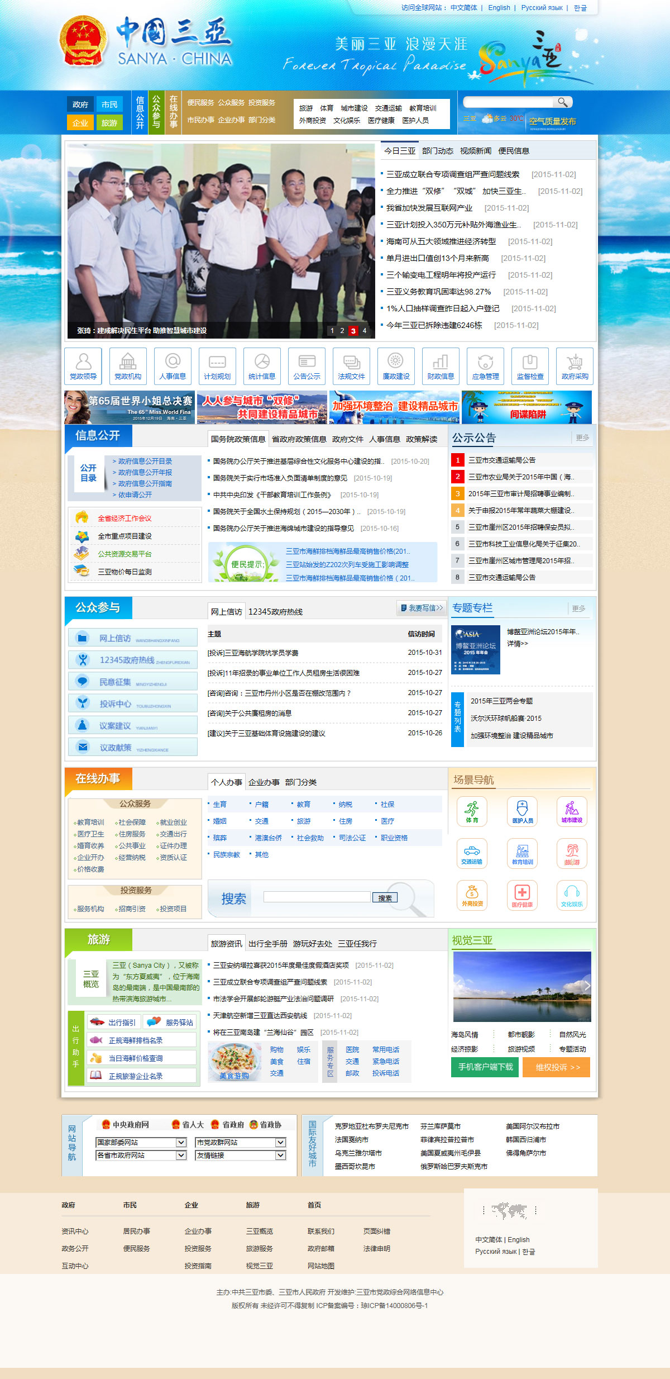
Task: Open the 人事信息 icon
Action: 173,366
